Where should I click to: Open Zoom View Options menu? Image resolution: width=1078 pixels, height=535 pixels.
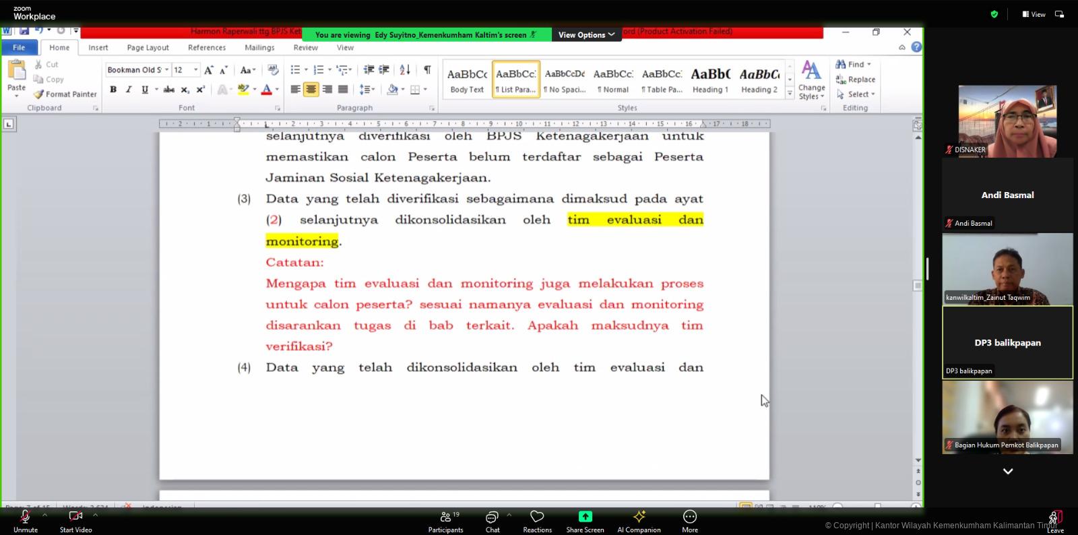(x=586, y=35)
